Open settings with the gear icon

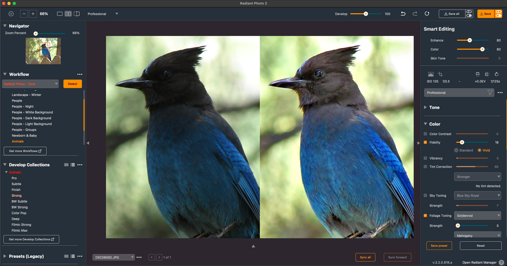point(11,14)
